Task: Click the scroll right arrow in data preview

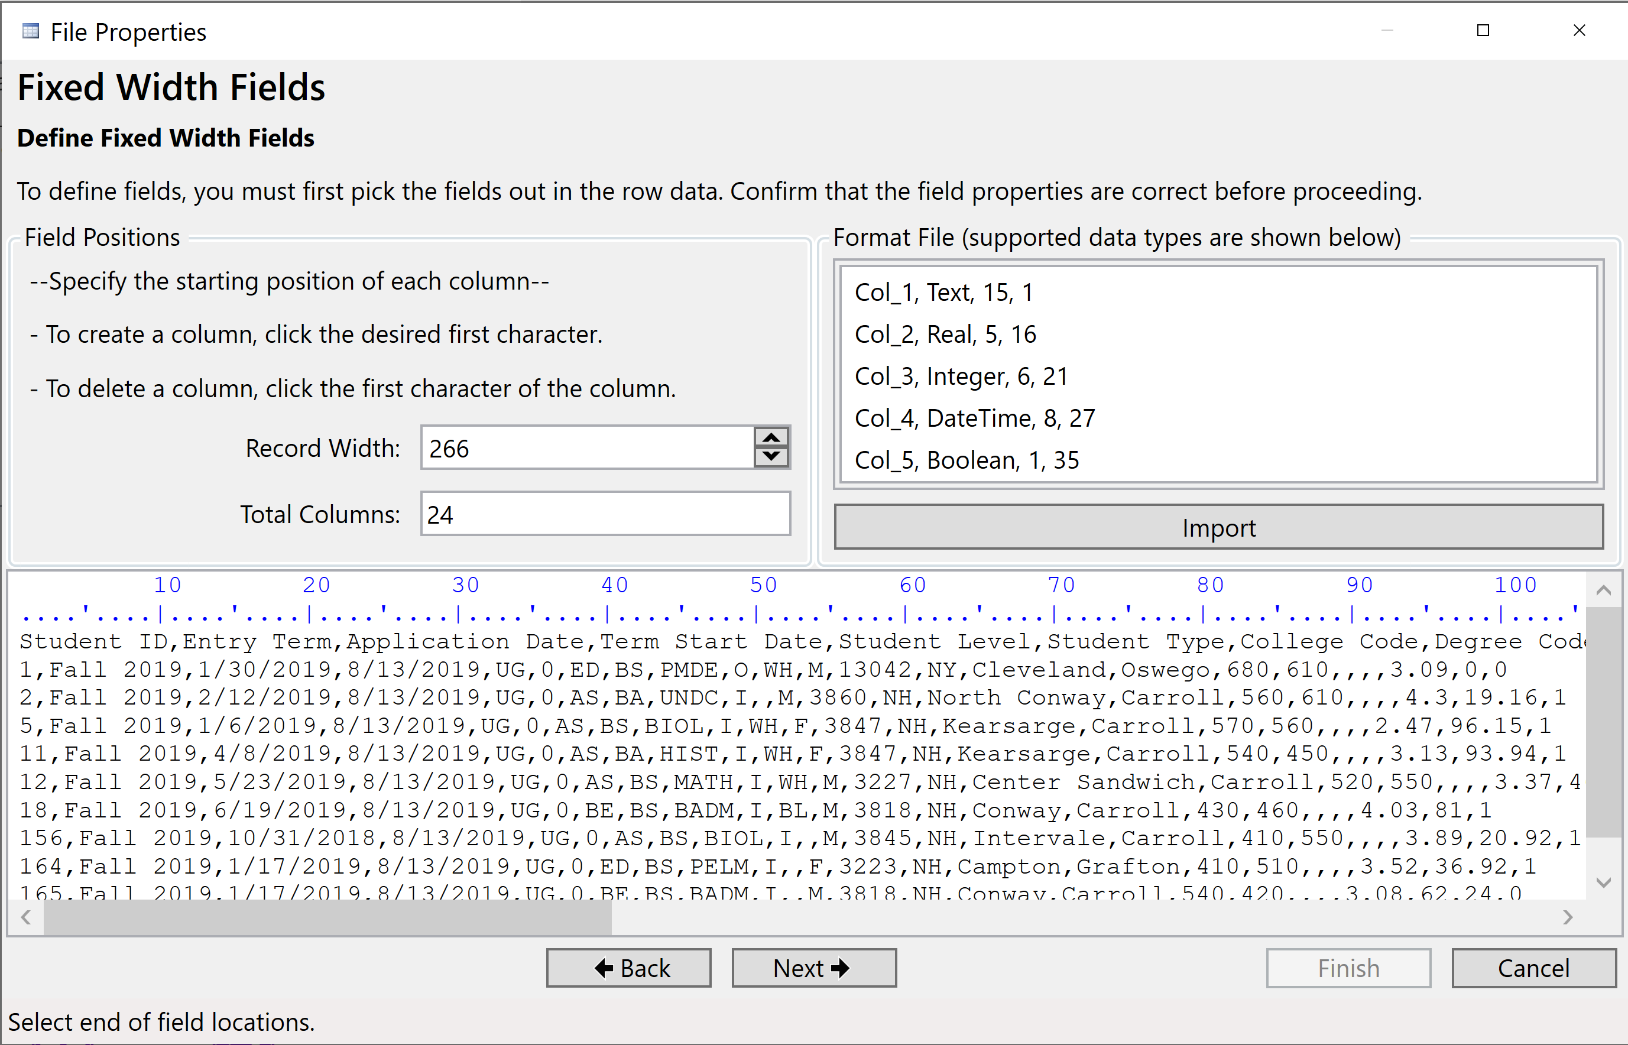Action: (1568, 917)
